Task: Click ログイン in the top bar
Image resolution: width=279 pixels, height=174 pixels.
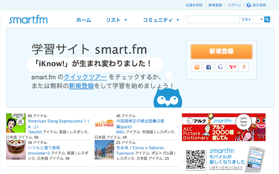Action: click(234, 5)
